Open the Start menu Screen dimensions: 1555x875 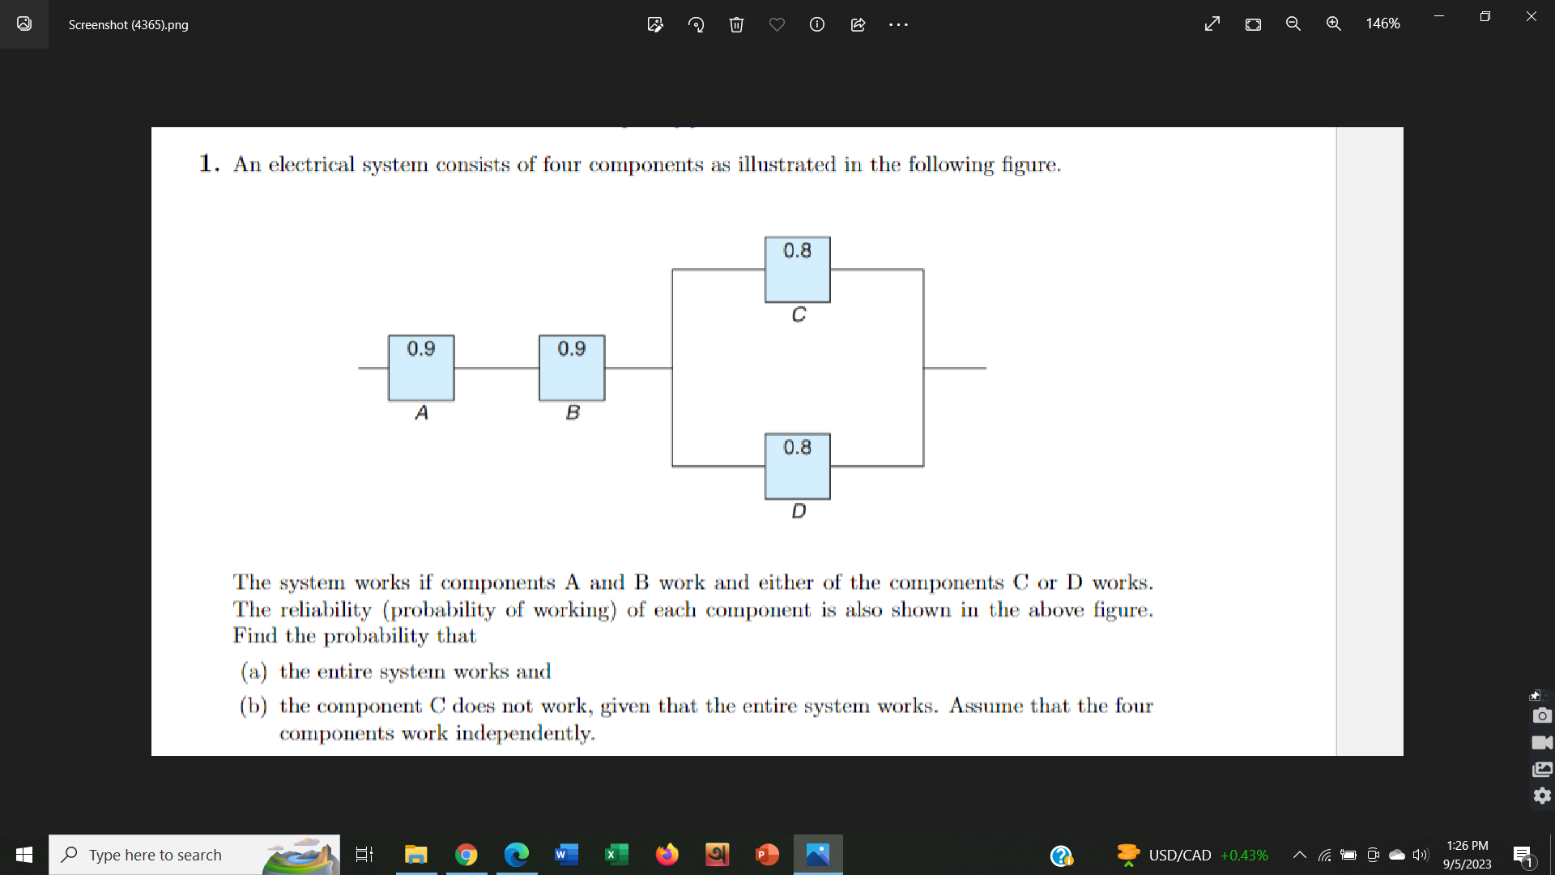[x=23, y=854]
